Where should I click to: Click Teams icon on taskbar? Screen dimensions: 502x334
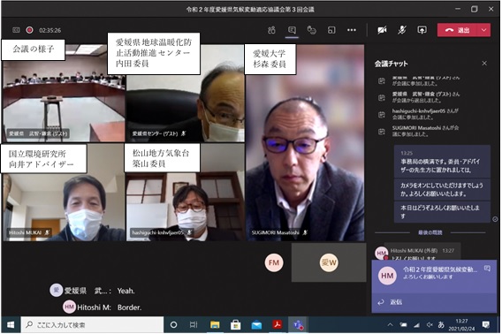click(299, 325)
